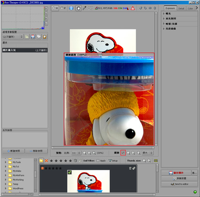The image size is (200, 197).
Task: Zoom out the main preview
Action: coord(84,153)
